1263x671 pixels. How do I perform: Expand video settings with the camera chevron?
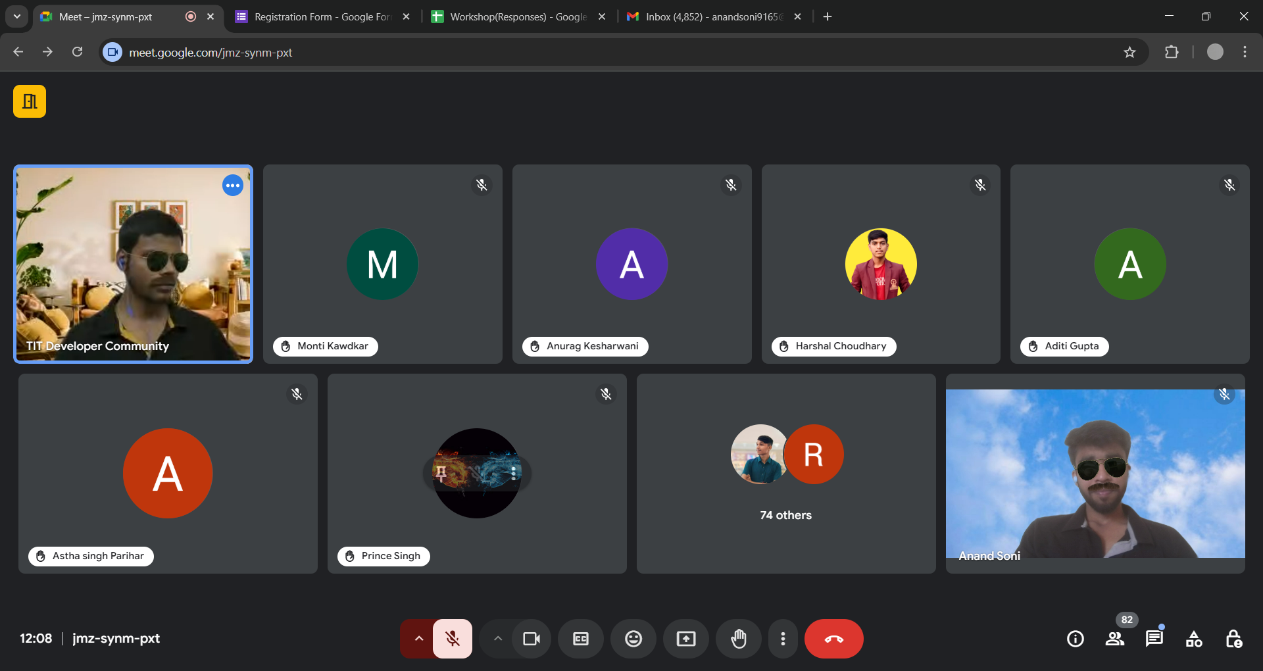[x=498, y=638]
